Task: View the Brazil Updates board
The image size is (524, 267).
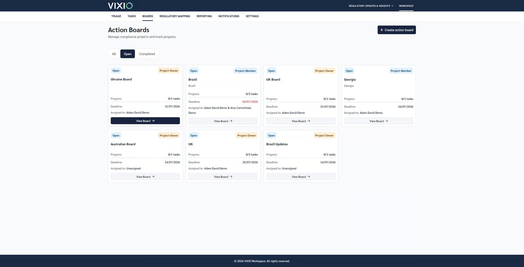Action: [301, 177]
